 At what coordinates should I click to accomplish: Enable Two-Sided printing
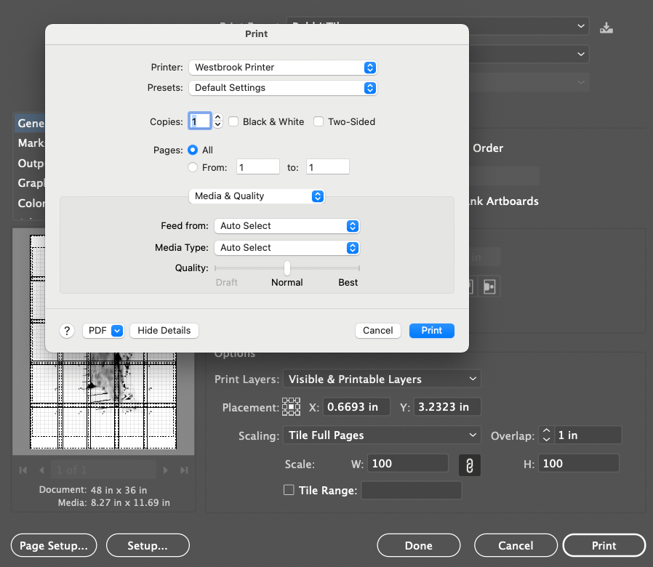pos(319,121)
